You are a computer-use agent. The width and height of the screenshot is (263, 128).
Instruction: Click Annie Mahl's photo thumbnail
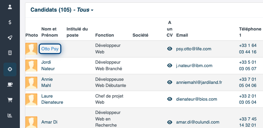(32, 82)
